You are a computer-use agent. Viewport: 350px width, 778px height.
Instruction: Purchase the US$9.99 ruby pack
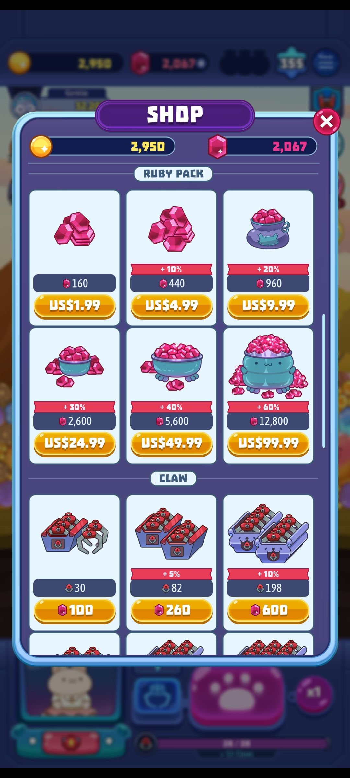[268, 306]
